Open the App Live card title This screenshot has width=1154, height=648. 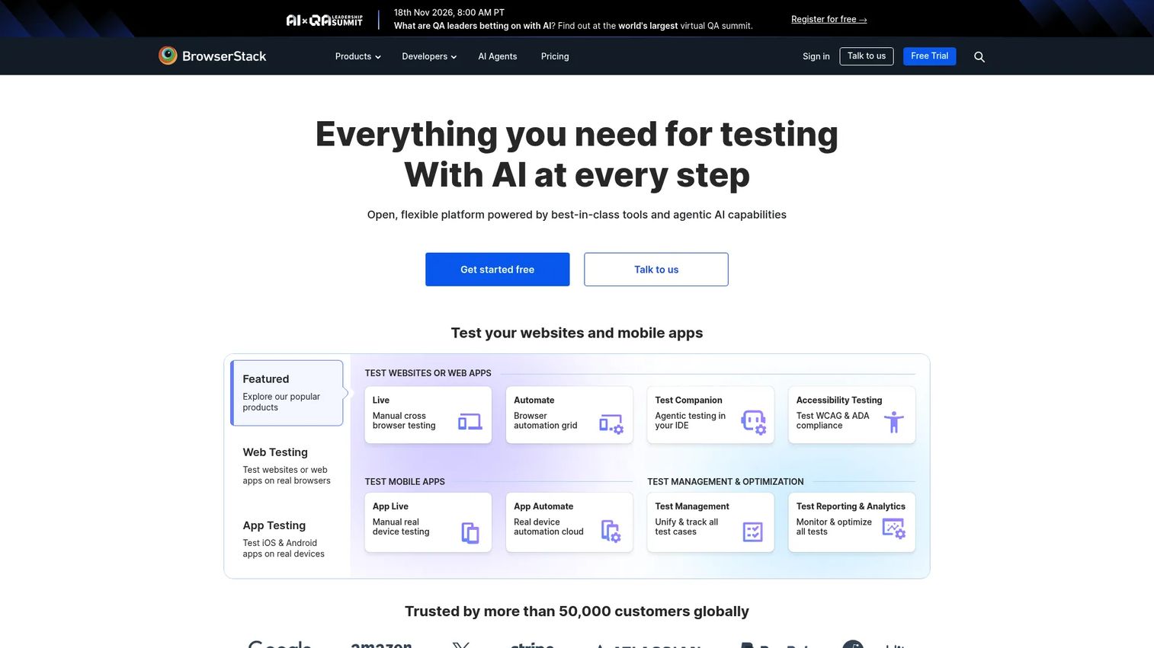(390, 506)
